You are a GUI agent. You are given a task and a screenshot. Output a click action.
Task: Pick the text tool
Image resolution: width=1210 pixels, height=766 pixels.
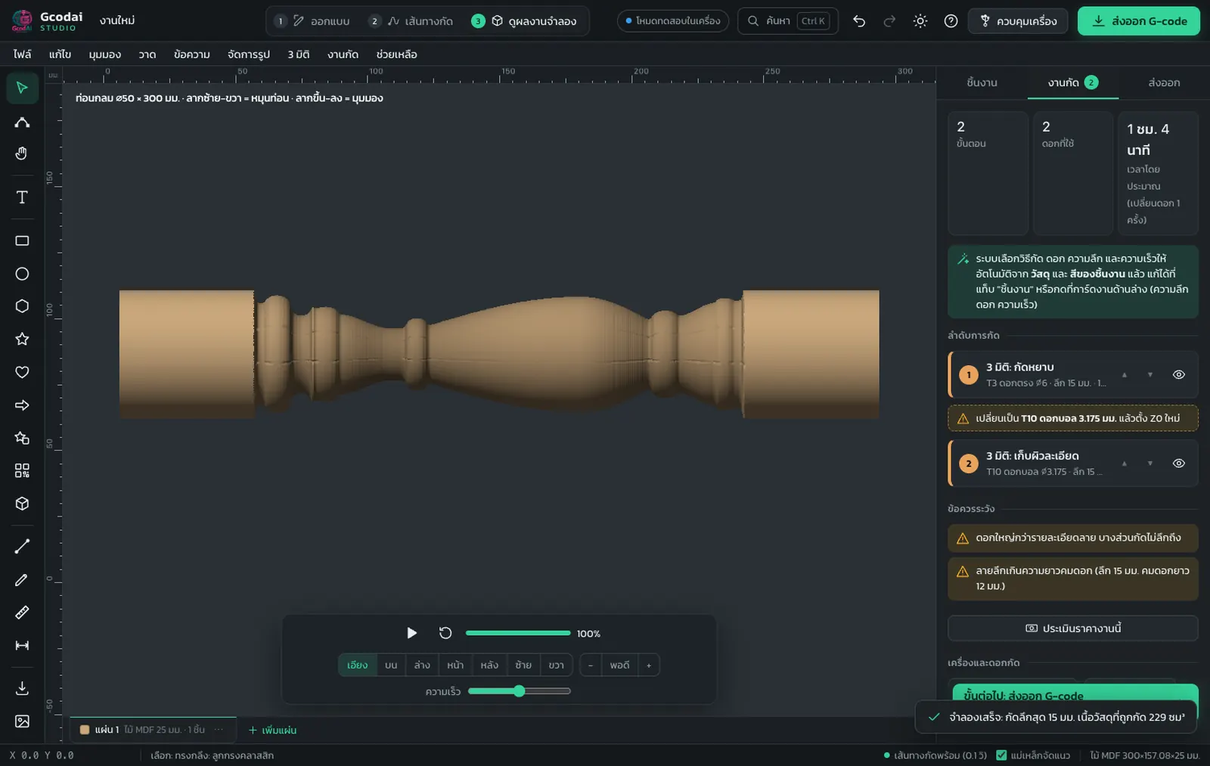[x=22, y=197]
